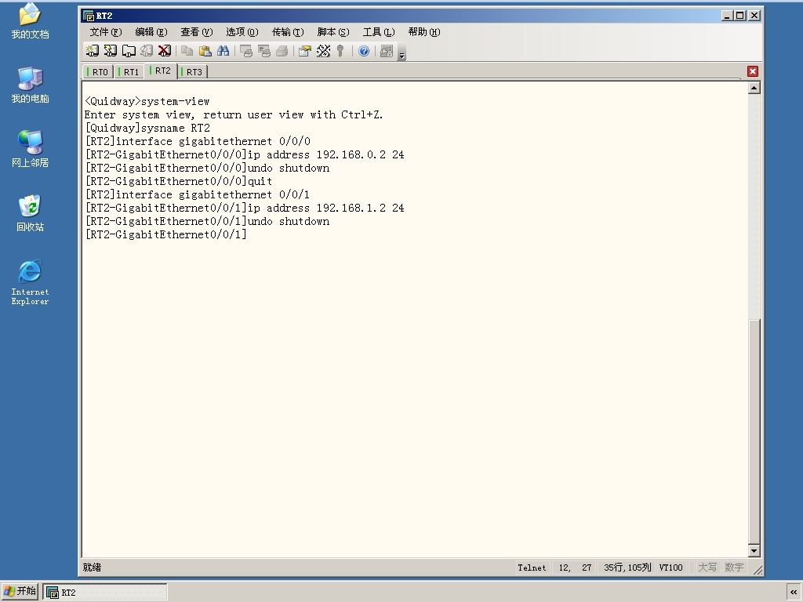Image resolution: width=803 pixels, height=602 pixels.
Task: Click the RT2 window title icon
Action: (89, 16)
